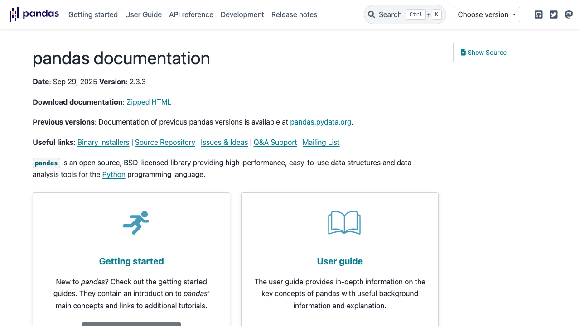Click the pandas logo in the navbar
Screen dimensions: 580x326
coord(34,14)
